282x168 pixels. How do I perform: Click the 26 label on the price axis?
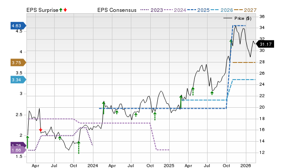[262, 73]
